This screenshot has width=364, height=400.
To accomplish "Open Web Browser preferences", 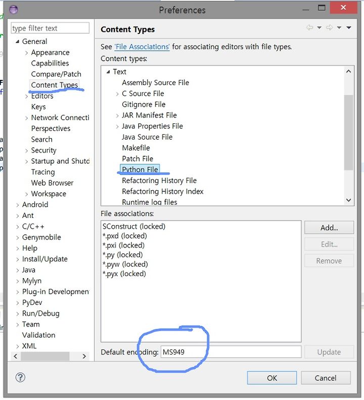I will point(52,183).
